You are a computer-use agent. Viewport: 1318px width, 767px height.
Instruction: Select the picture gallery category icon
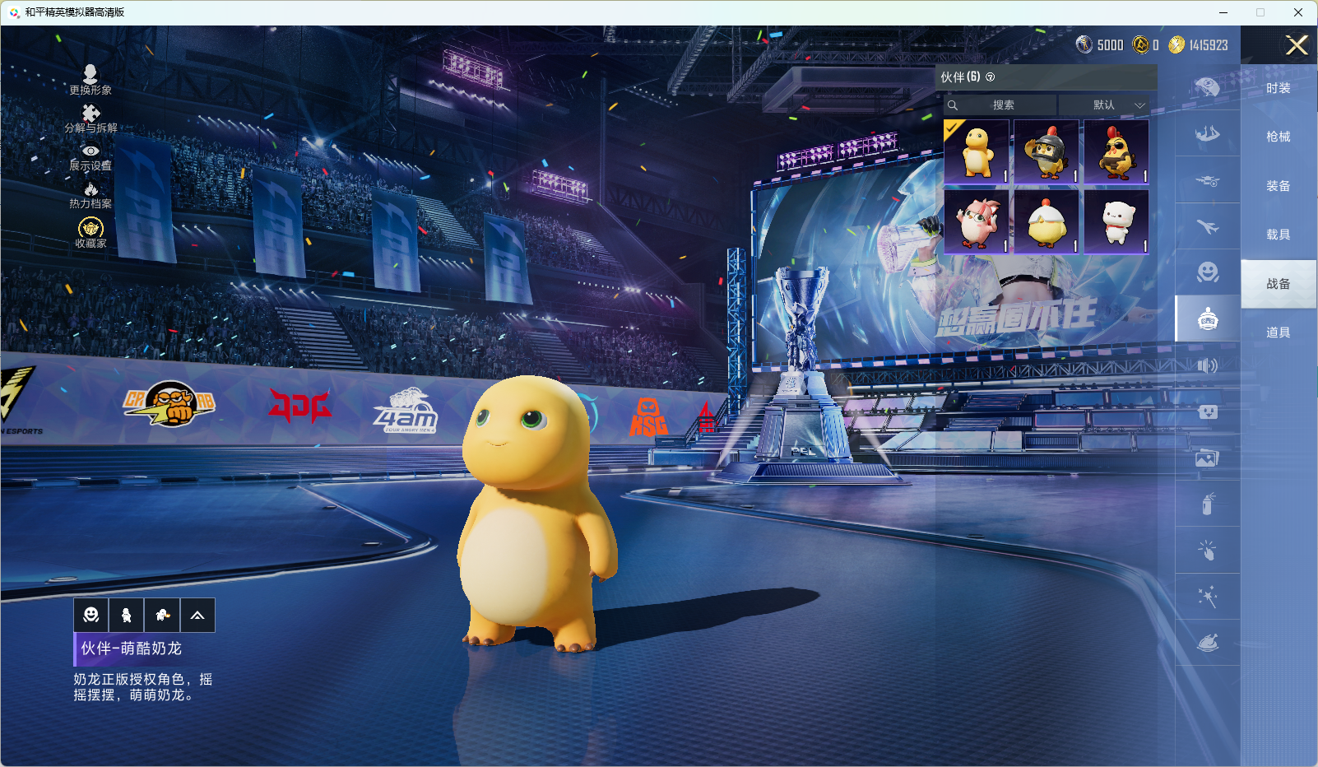1207,458
